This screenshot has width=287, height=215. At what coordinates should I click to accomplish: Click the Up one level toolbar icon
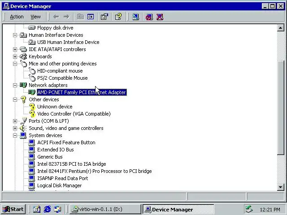(80, 17)
